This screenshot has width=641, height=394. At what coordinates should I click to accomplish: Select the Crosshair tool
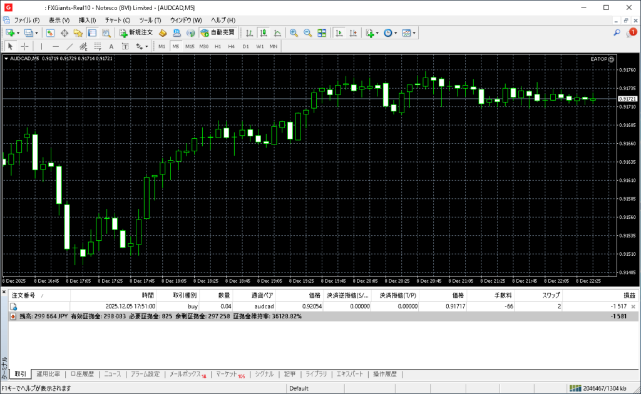[x=25, y=46]
